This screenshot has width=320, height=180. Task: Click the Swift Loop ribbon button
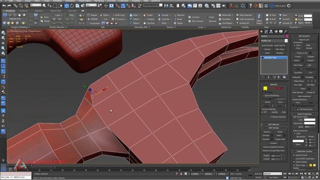pyautogui.click(x=118, y=15)
